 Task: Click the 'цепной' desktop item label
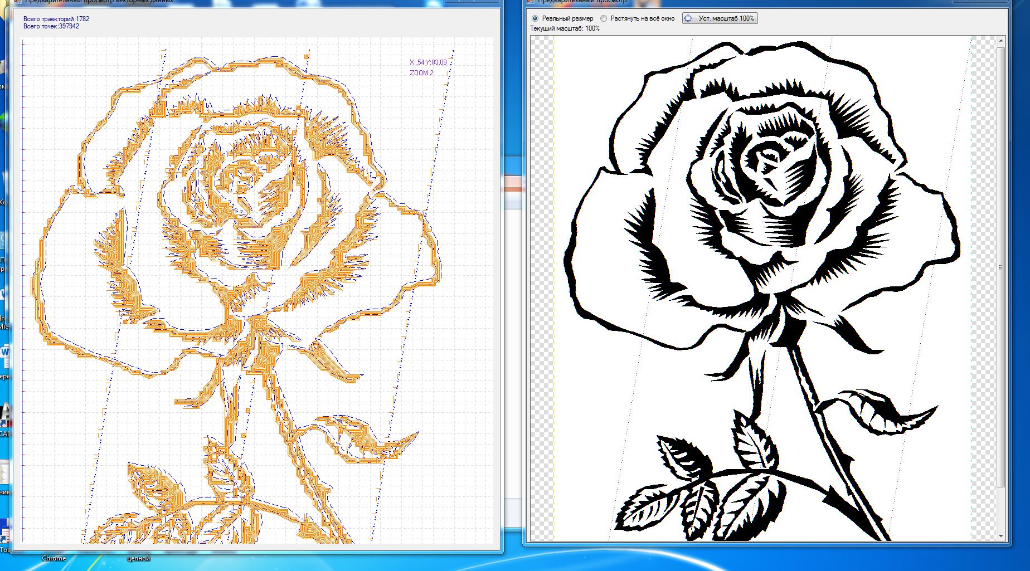pos(139,558)
